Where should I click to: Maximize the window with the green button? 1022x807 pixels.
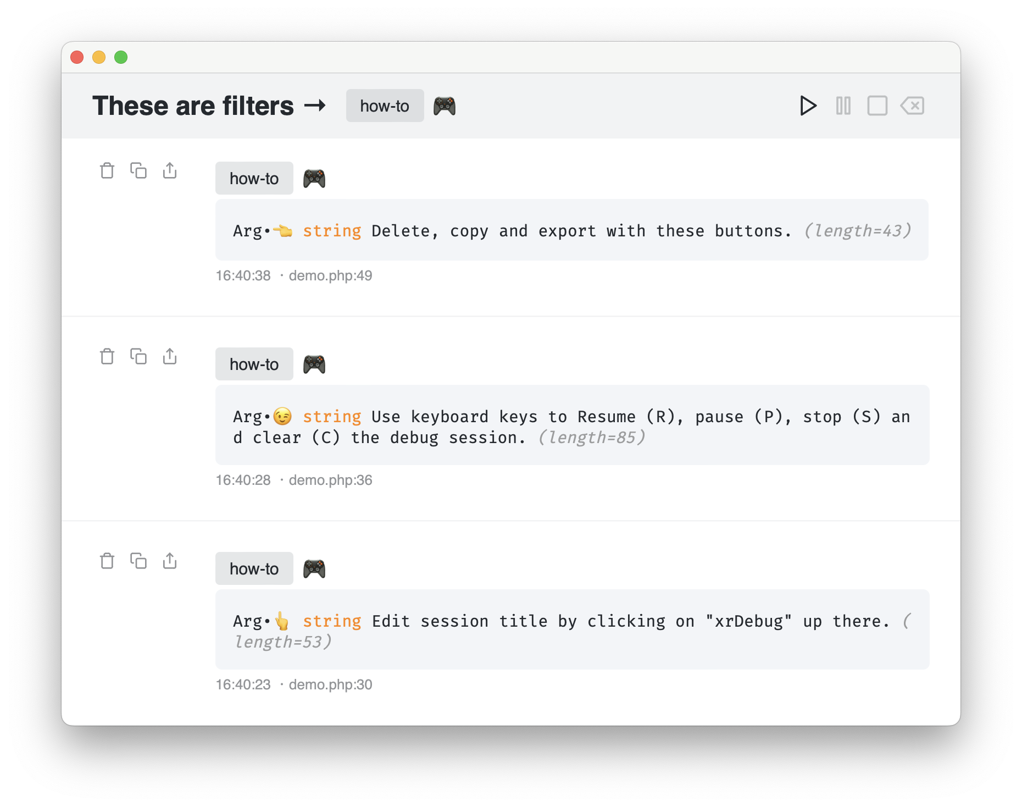point(121,57)
